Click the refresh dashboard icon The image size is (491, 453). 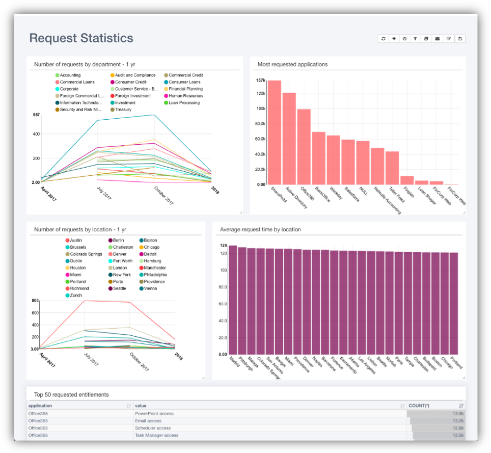tap(383, 39)
